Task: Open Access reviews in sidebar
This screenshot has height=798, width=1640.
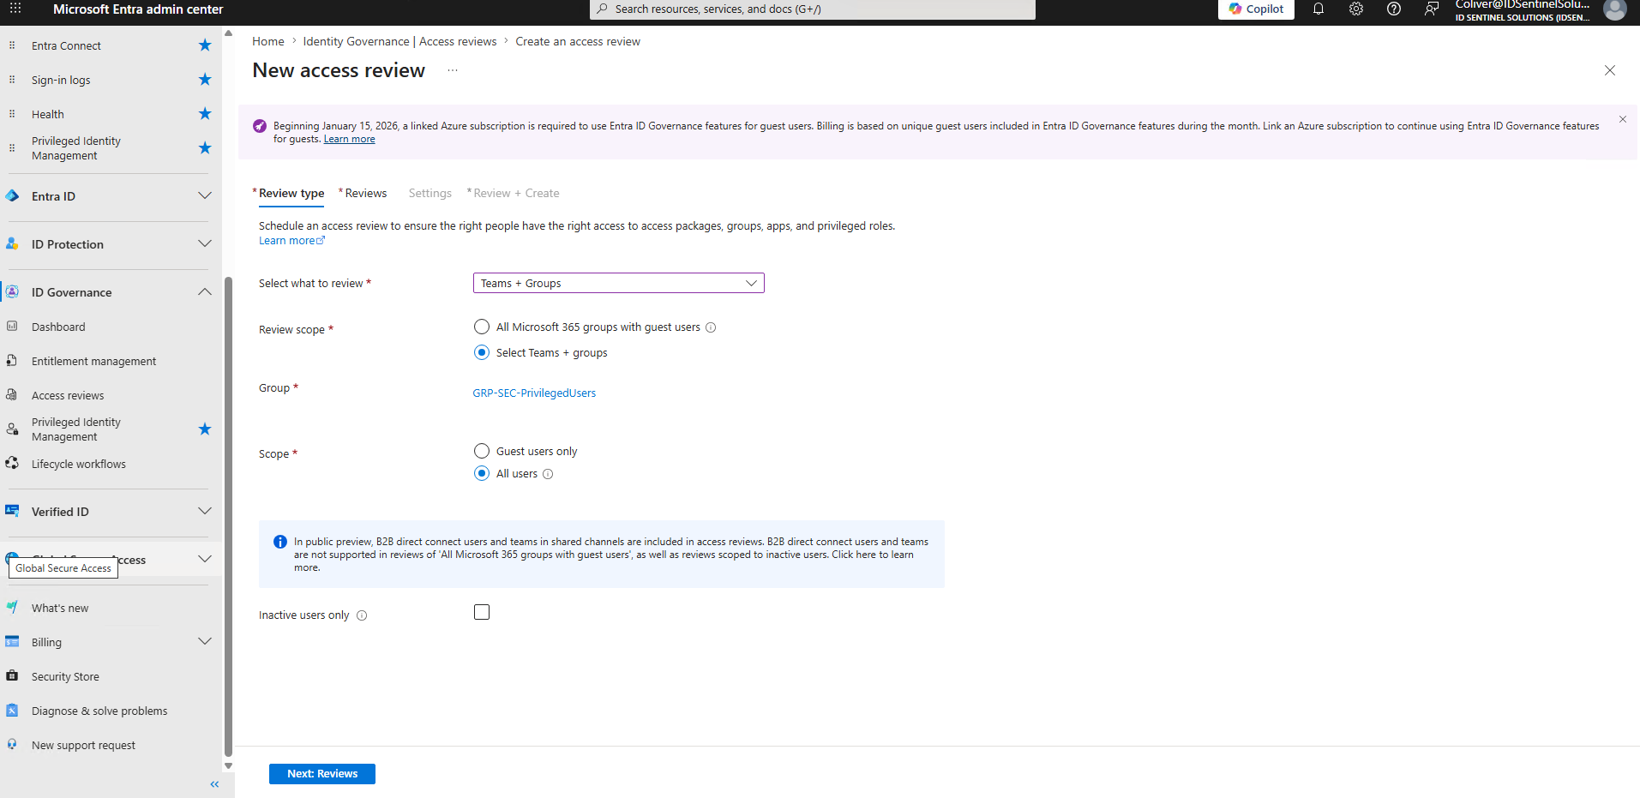Action: coord(68,396)
